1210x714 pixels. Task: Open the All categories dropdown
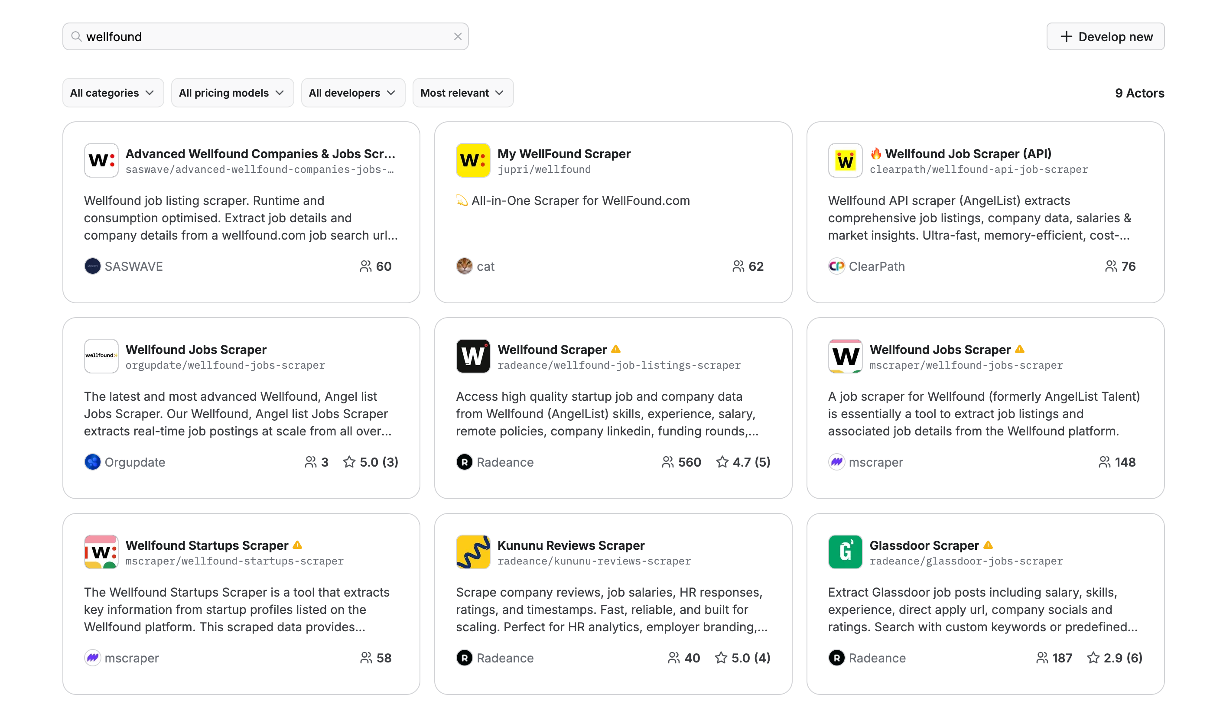point(113,93)
